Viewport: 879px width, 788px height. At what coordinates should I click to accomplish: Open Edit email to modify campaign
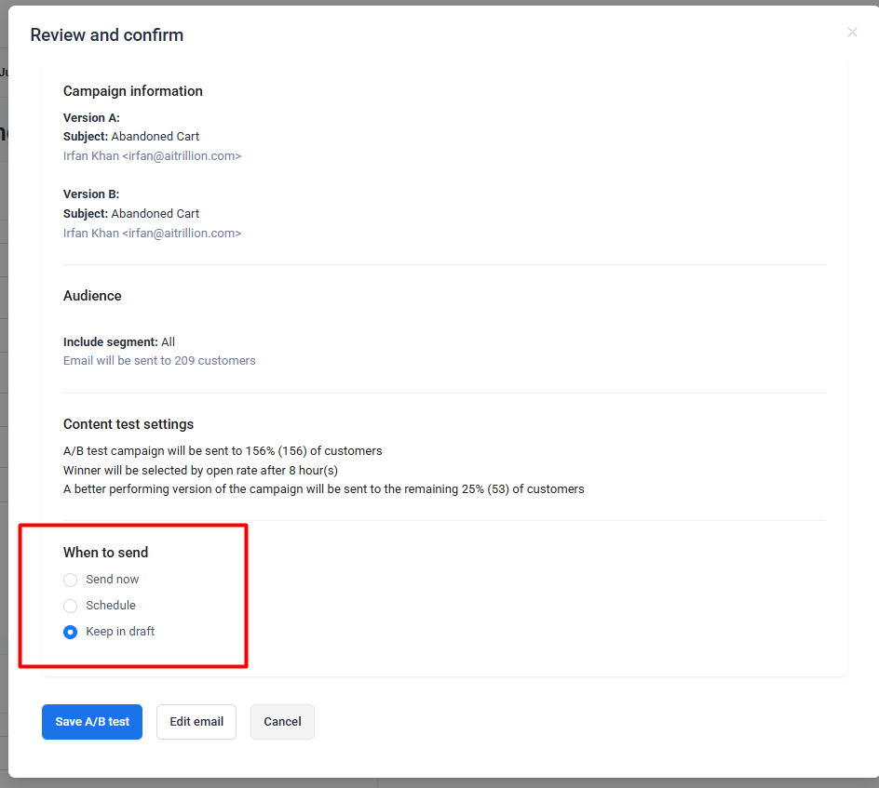[196, 722]
